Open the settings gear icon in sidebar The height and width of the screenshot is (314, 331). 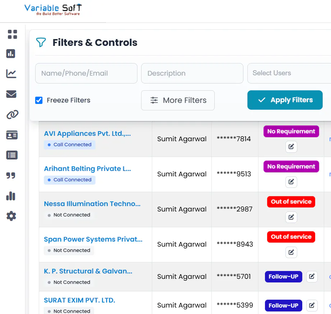11,216
